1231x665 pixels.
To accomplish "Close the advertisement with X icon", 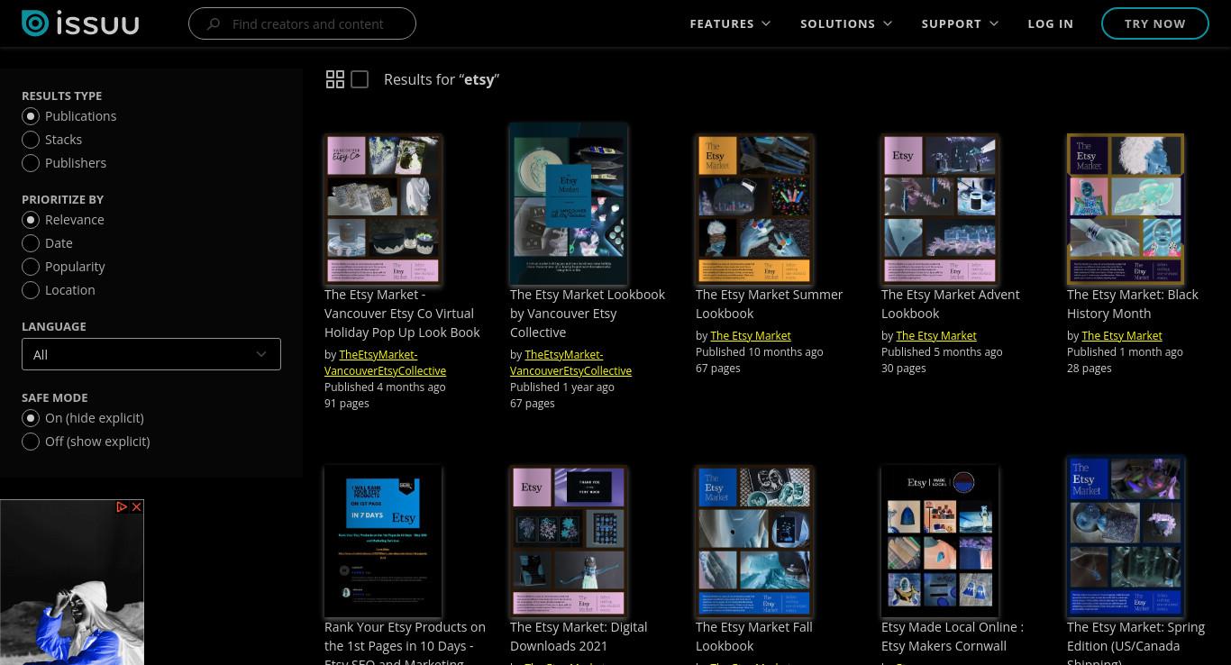I will [137, 507].
